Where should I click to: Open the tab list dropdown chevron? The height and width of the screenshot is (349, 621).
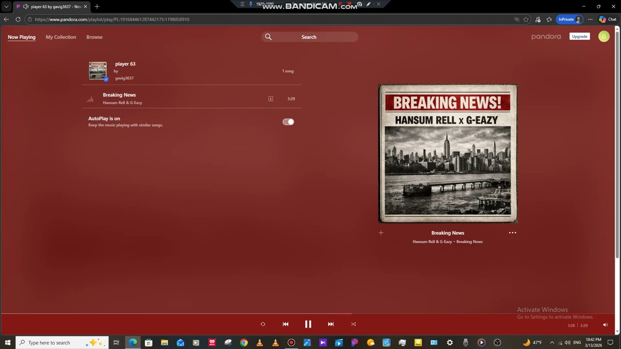6,7
